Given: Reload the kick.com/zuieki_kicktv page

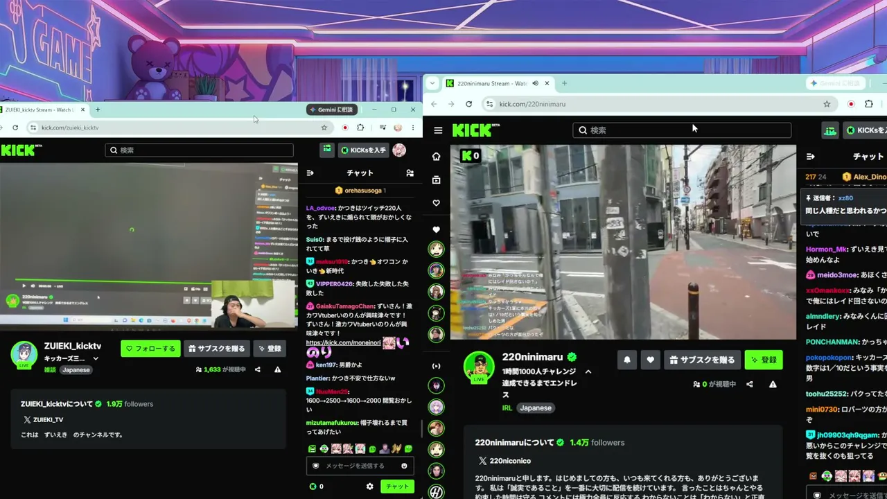Looking at the screenshot, I should 15,128.
